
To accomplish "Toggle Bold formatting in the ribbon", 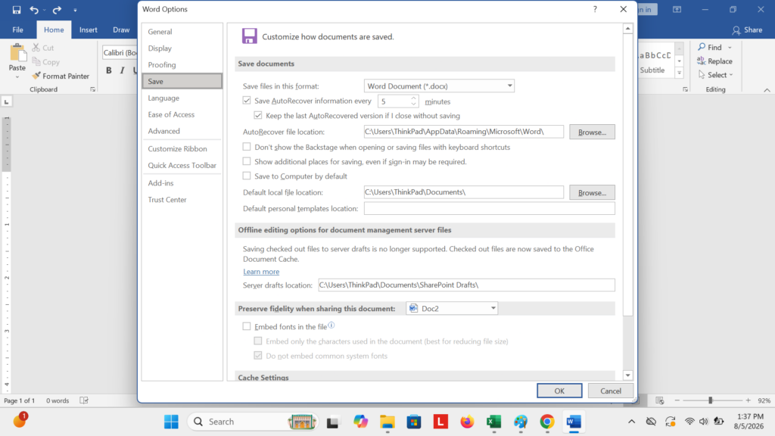I will click(x=109, y=70).
